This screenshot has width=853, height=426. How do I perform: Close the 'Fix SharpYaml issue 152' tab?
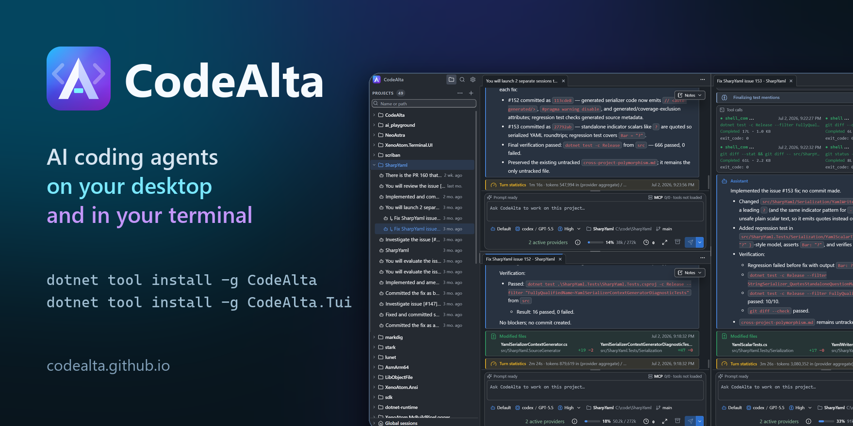click(x=560, y=259)
